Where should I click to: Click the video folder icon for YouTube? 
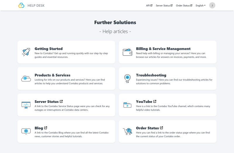tap(127, 105)
